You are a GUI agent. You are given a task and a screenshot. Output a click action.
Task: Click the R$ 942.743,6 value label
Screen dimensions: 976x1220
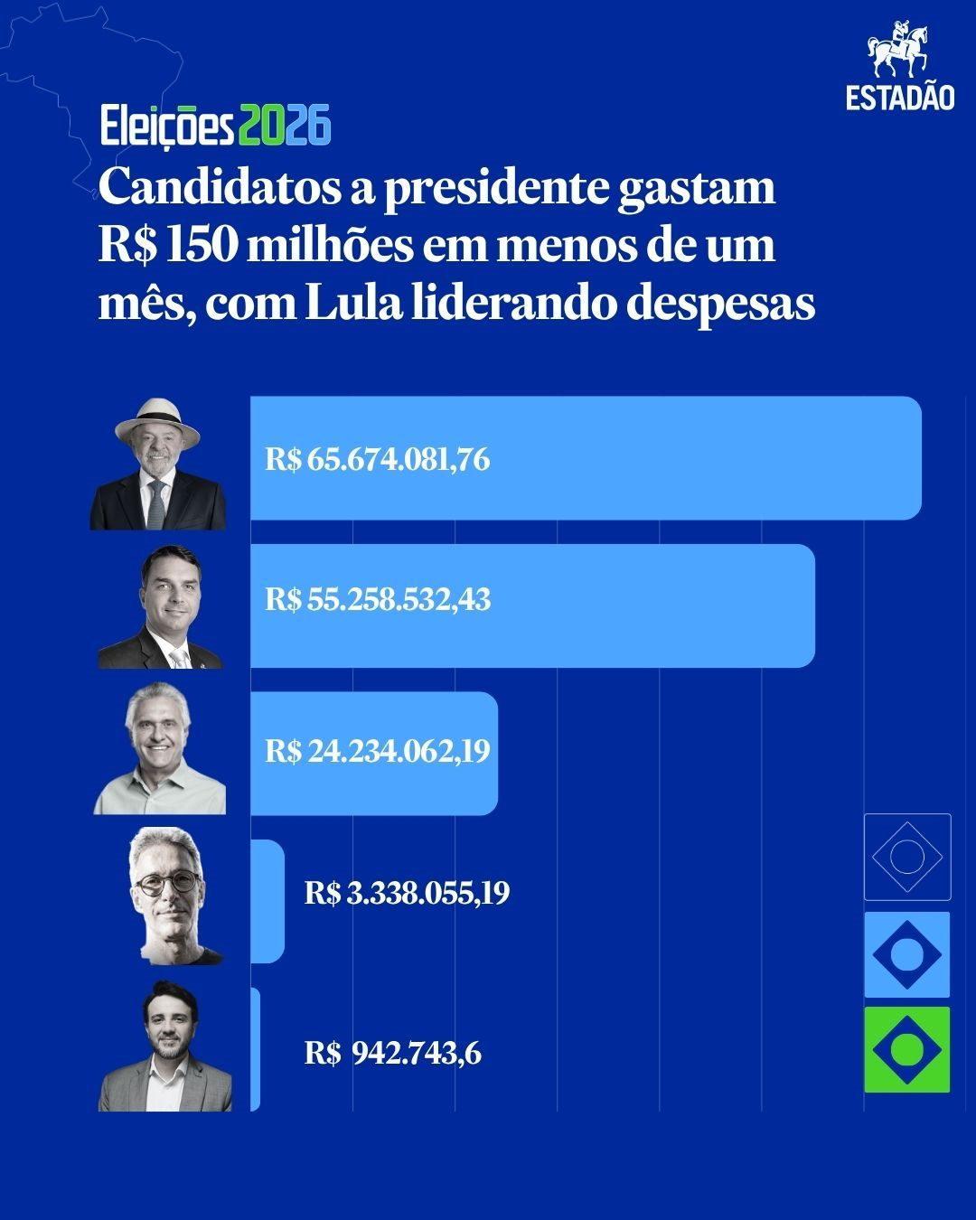[393, 1053]
